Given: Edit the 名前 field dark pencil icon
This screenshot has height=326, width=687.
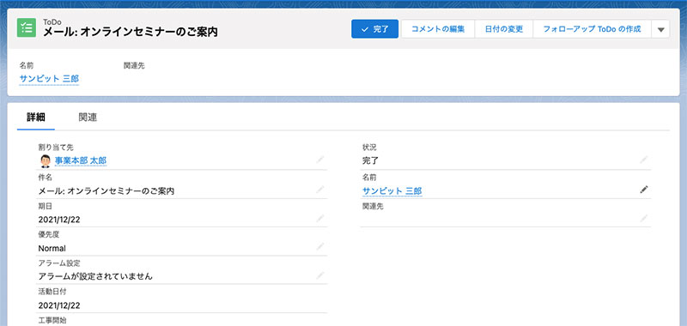Looking at the screenshot, I should tap(643, 190).
